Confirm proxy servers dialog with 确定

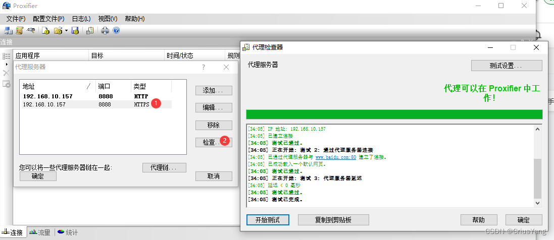pos(38,176)
